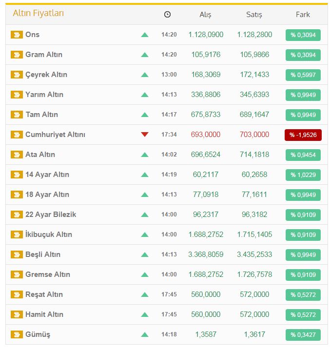This screenshot has height=352, width=330.
Task: Click the Alış column header
Action: click(x=205, y=15)
